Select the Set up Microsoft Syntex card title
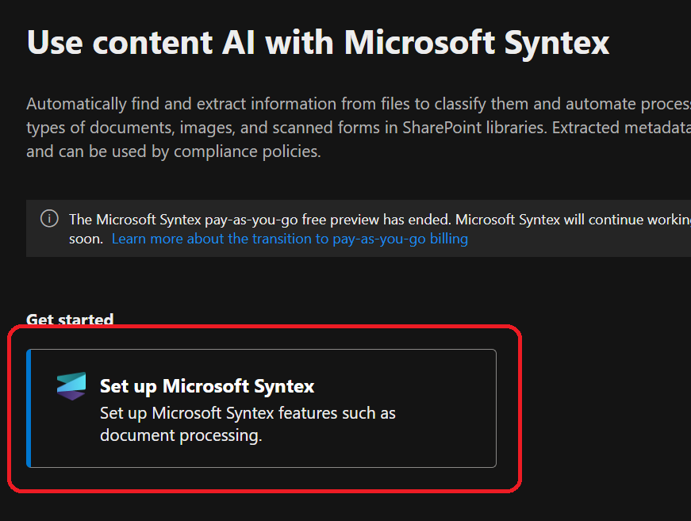This screenshot has width=691, height=521. pos(207,386)
